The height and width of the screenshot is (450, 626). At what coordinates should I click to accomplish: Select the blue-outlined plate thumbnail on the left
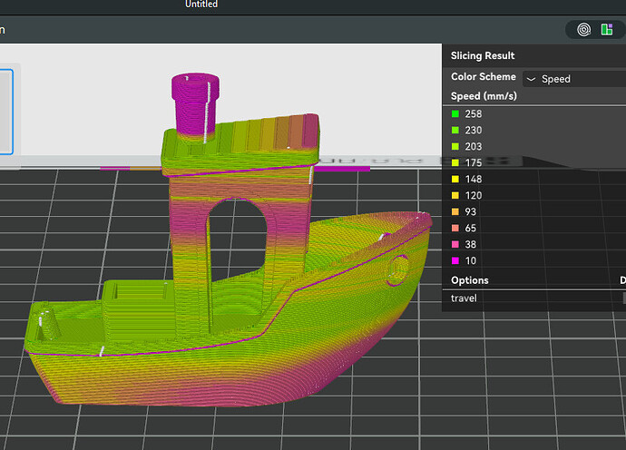pyautogui.click(x=6, y=112)
